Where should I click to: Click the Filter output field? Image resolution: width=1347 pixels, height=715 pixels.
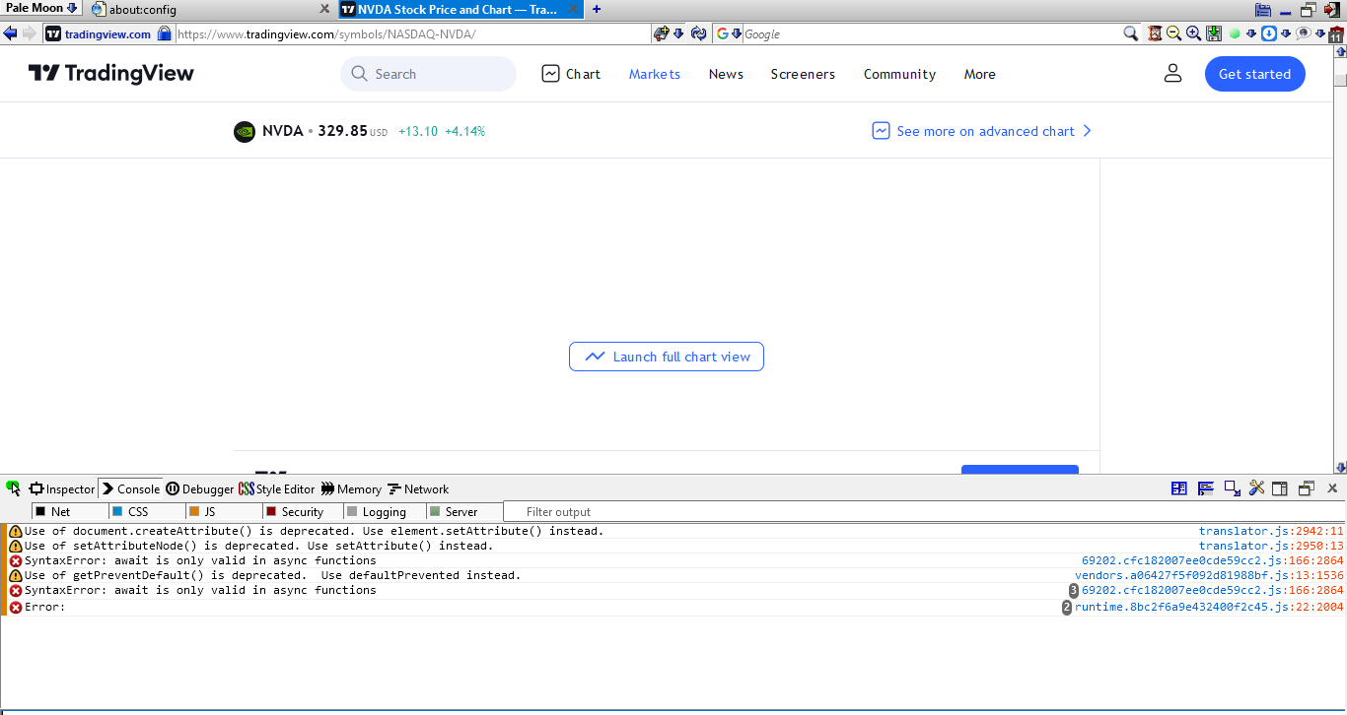(923, 511)
